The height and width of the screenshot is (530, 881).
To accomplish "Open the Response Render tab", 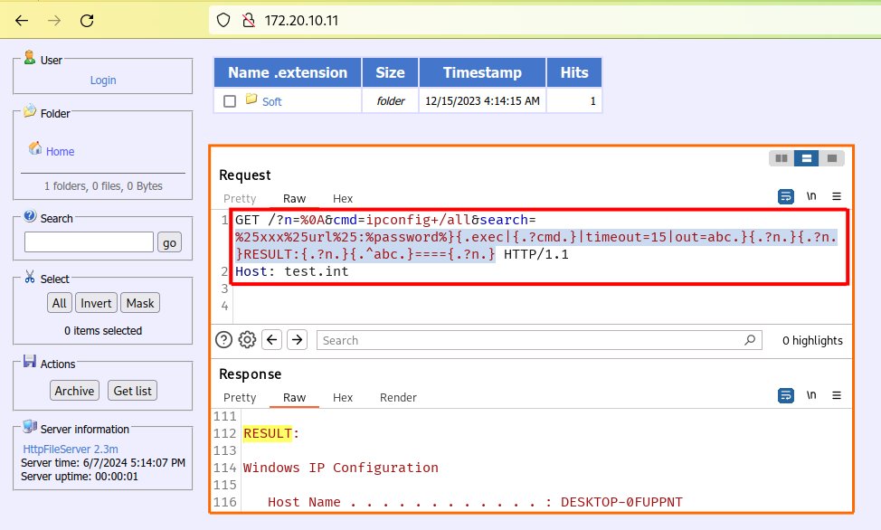I will pyautogui.click(x=398, y=397).
